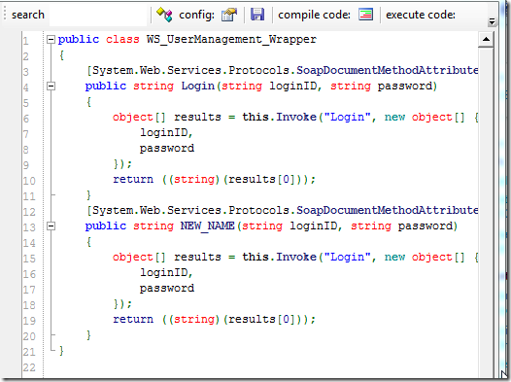Click the return statement on line 19
The image size is (511, 382).
(x=214, y=319)
